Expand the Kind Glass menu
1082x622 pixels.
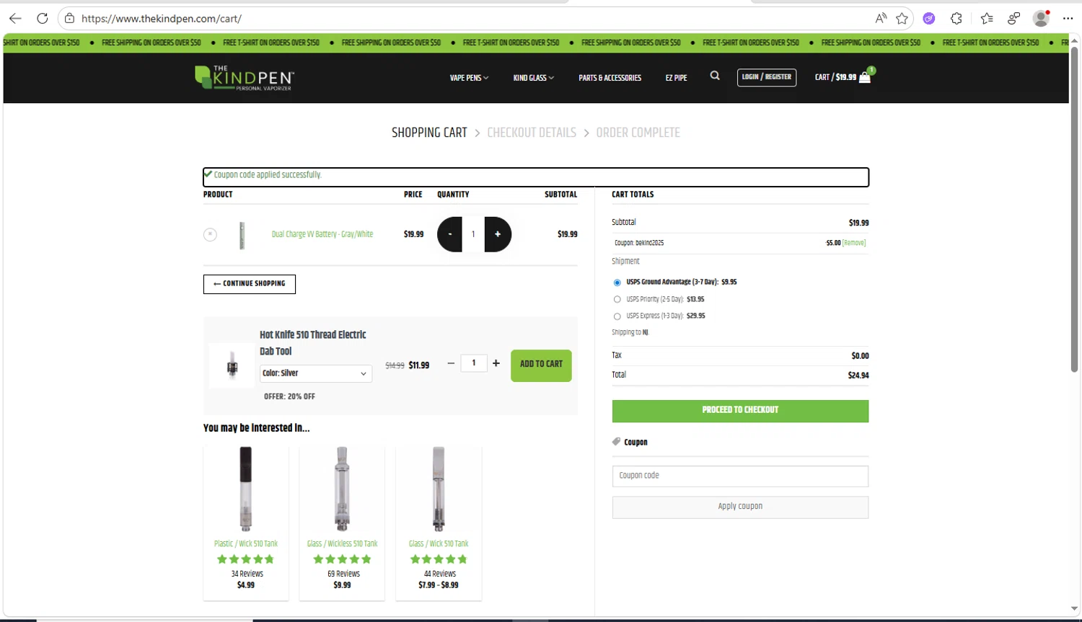(534, 78)
